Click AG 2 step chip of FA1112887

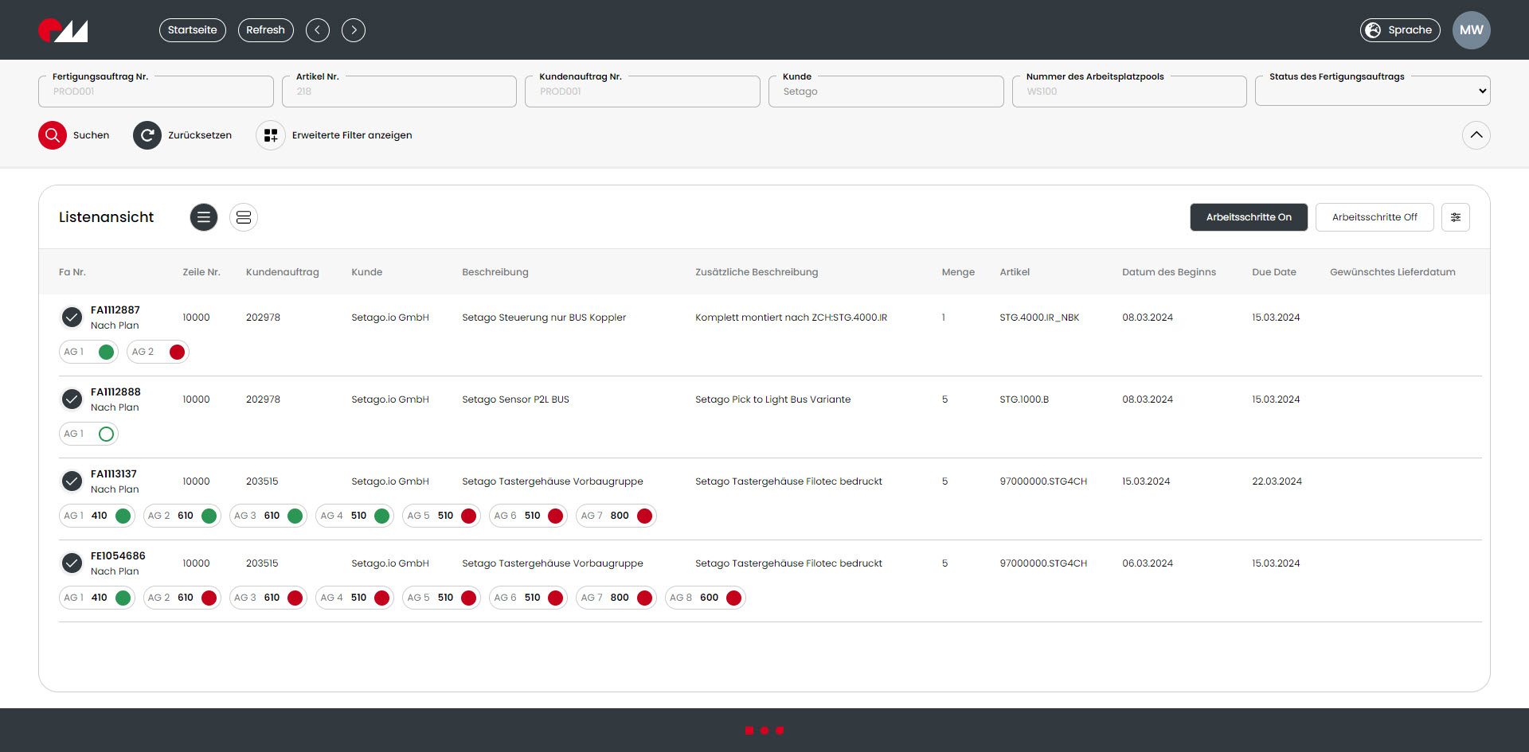158,352
